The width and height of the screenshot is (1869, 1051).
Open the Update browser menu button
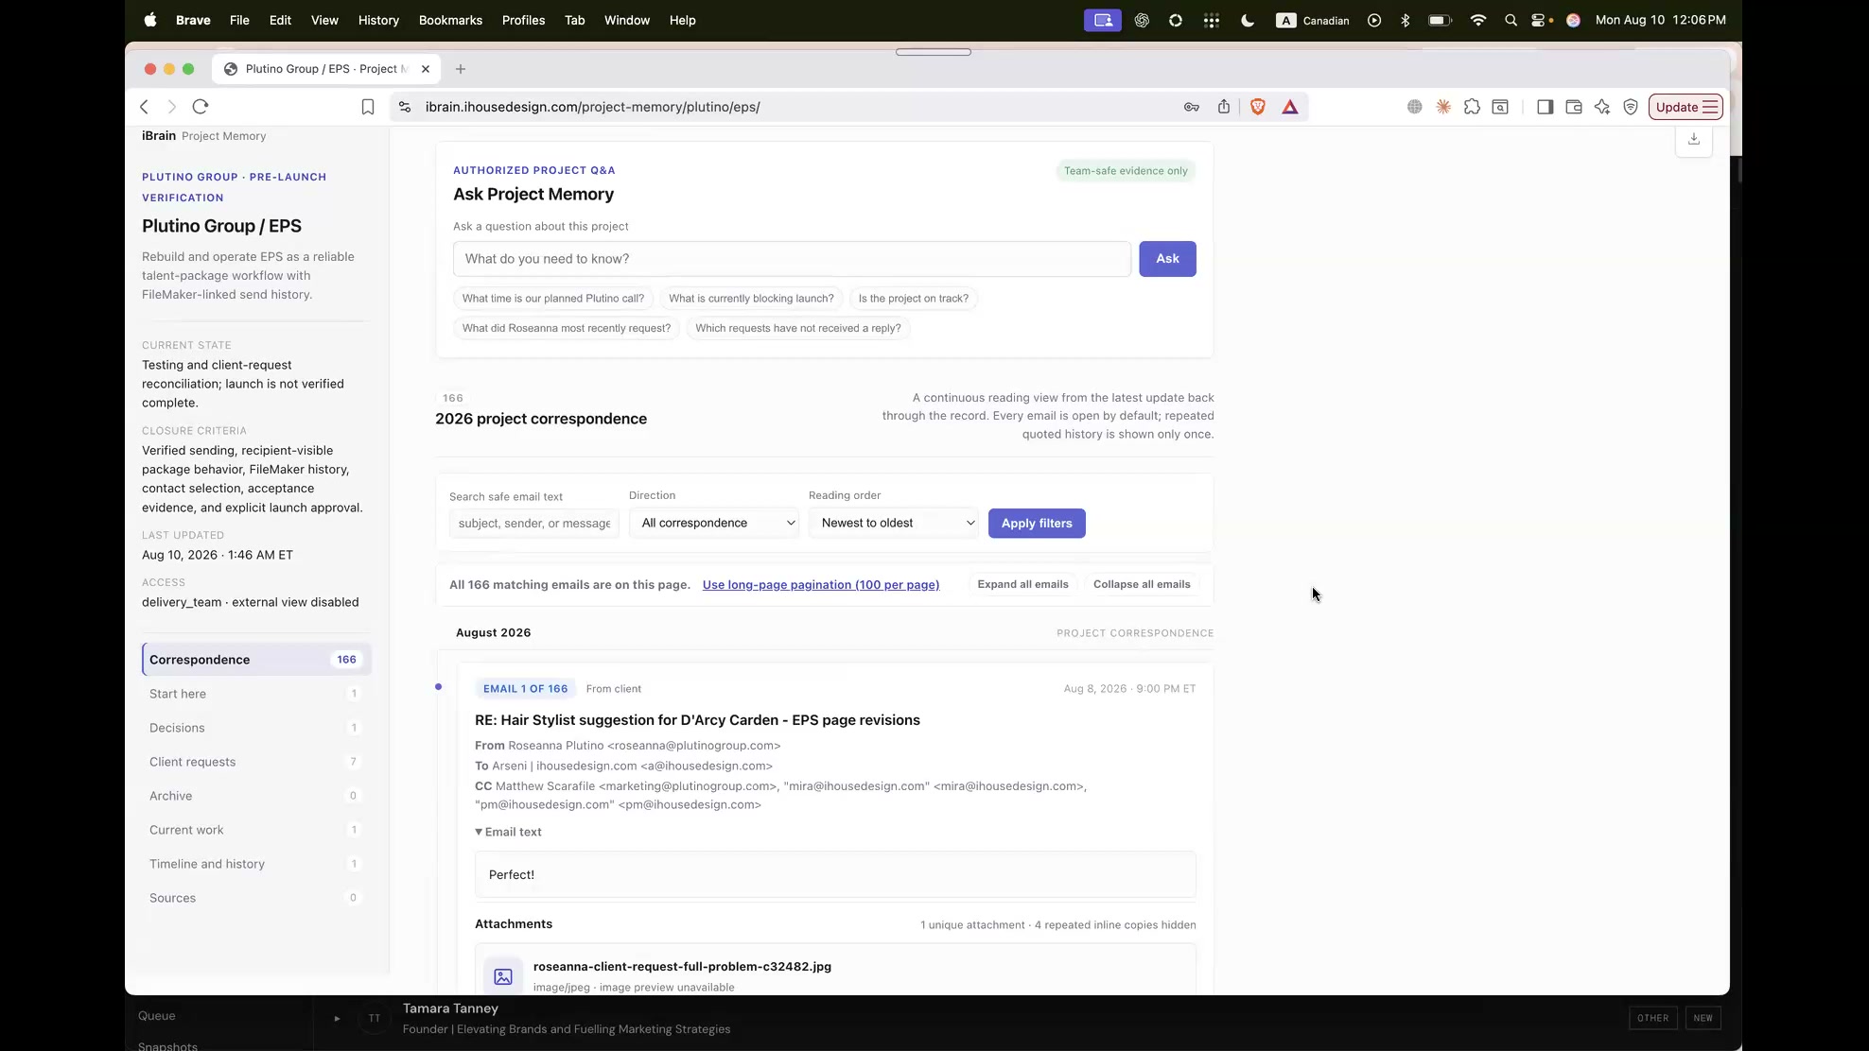click(1686, 107)
